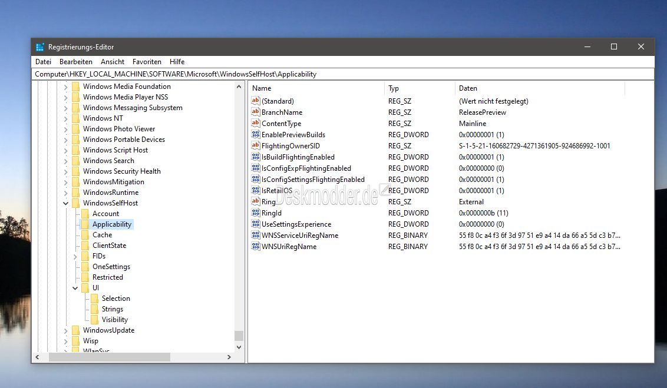
Task: Click the folder icon of Account key
Action: coord(85,213)
